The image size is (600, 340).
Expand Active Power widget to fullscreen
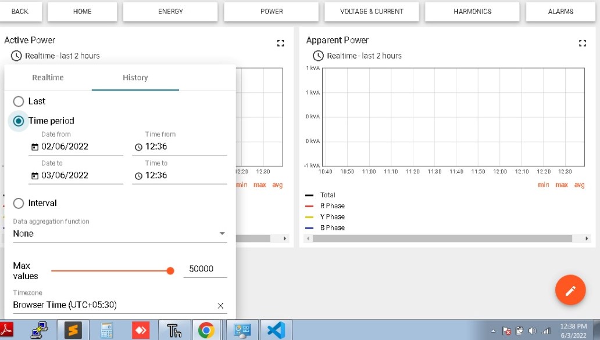[281, 43]
